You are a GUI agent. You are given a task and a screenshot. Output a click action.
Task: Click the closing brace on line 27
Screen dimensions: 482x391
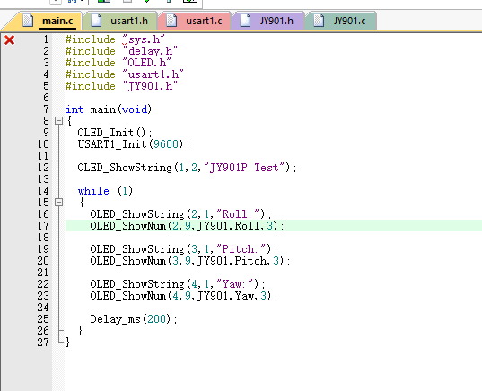point(68,343)
